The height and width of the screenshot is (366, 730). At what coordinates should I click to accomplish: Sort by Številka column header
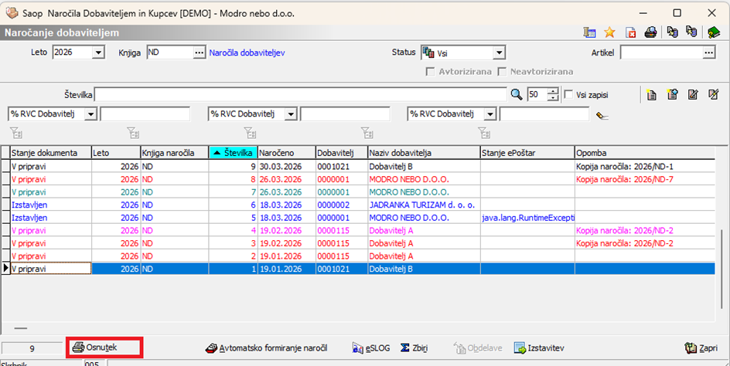233,153
